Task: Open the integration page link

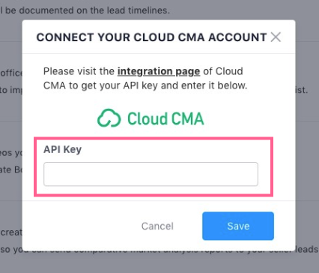Action: tap(159, 71)
